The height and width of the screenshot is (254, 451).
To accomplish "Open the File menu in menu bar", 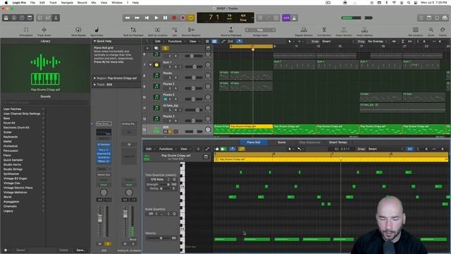I will click(x=33, y=3).
